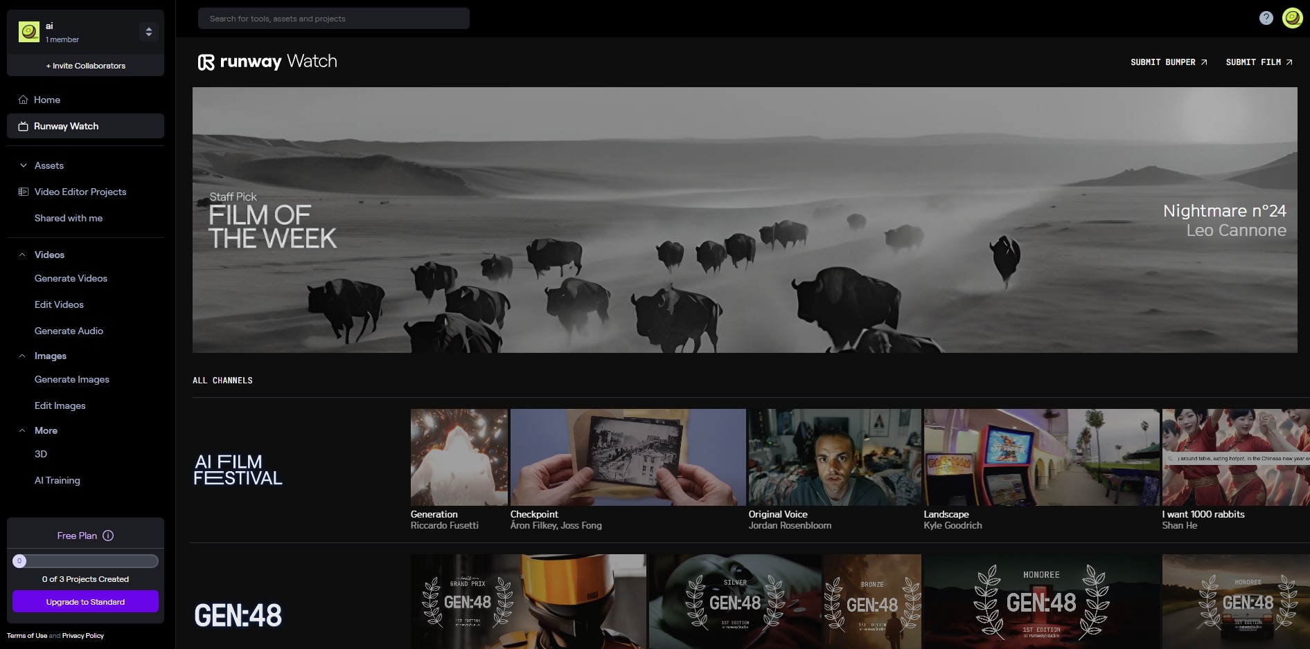Click Upgrade to Standard button

[85, 602]
